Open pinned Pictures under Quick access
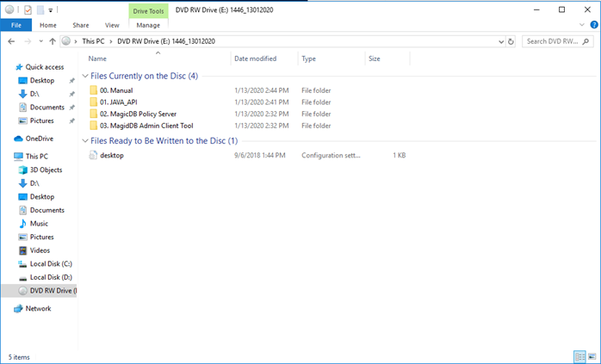The height and width of the screenshot is (364, 601). pyautogui.click(x=42, y=120)
